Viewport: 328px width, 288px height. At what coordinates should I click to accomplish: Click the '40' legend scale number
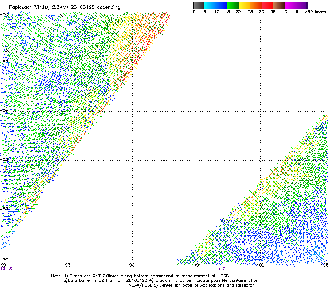[285, 12]
